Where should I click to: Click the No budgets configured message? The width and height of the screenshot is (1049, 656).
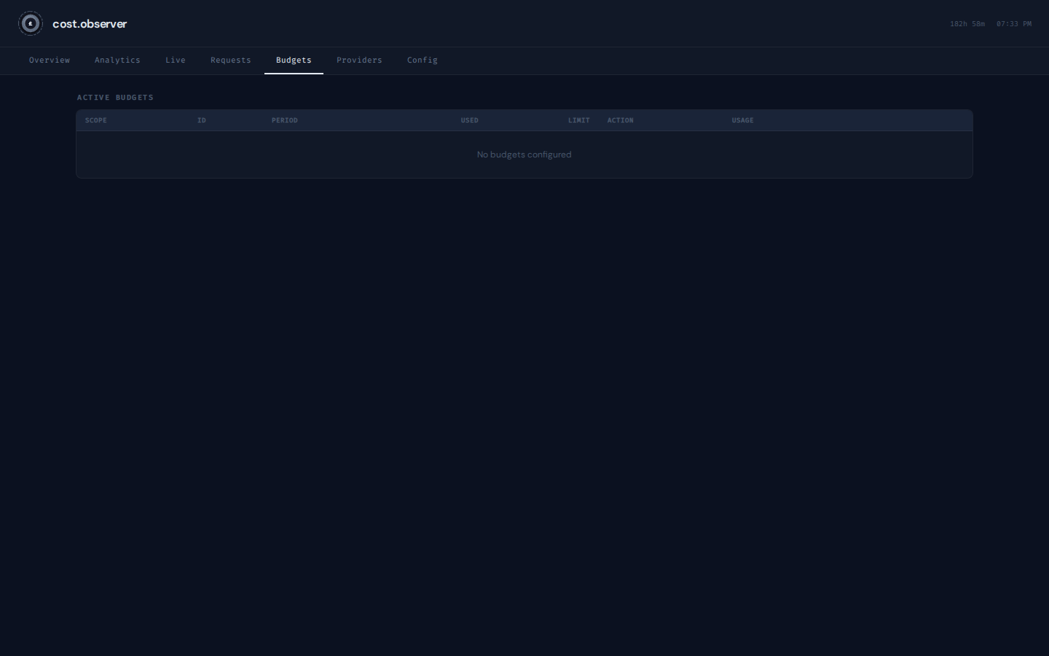pos(524,155)
